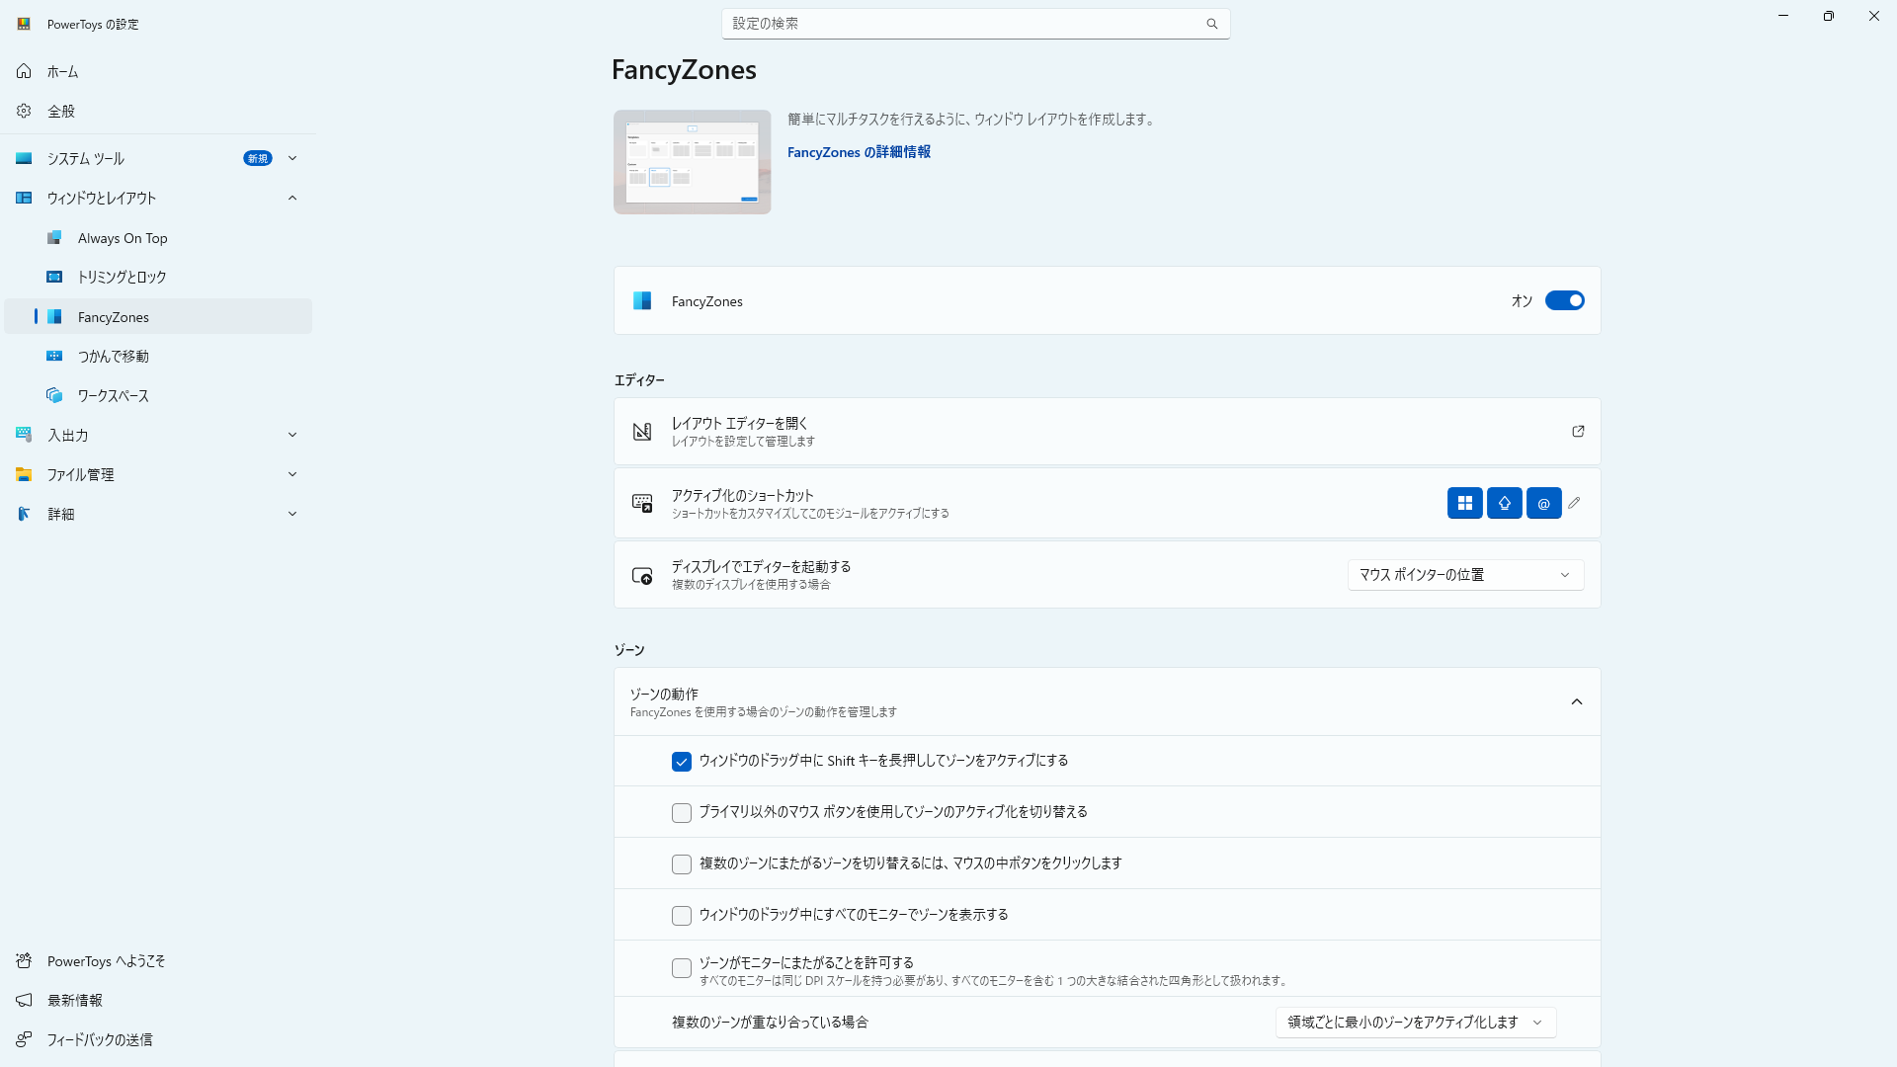
Task: Click the PowerToys app icon in title bar
Action: pos(24,24)
